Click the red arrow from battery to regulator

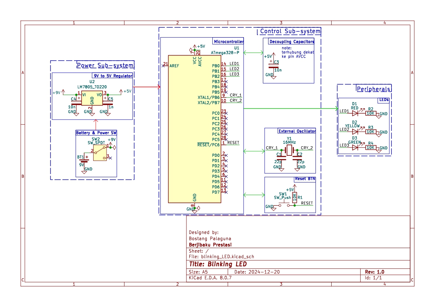click(x=96, y=125)
